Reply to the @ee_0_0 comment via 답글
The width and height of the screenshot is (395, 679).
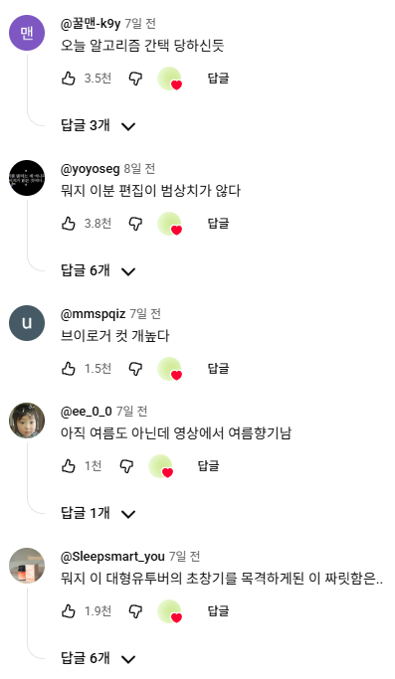209,466
